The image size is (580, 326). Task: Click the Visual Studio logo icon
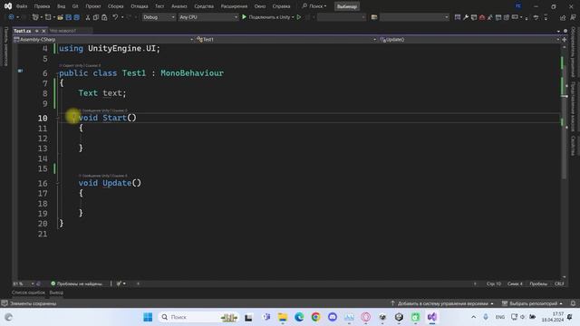8,6
